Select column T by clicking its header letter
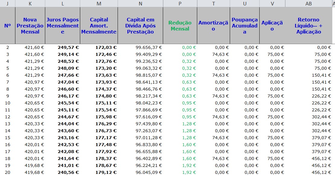The height and width of the screenshot is (176, 335). click(x=213, y=4)
